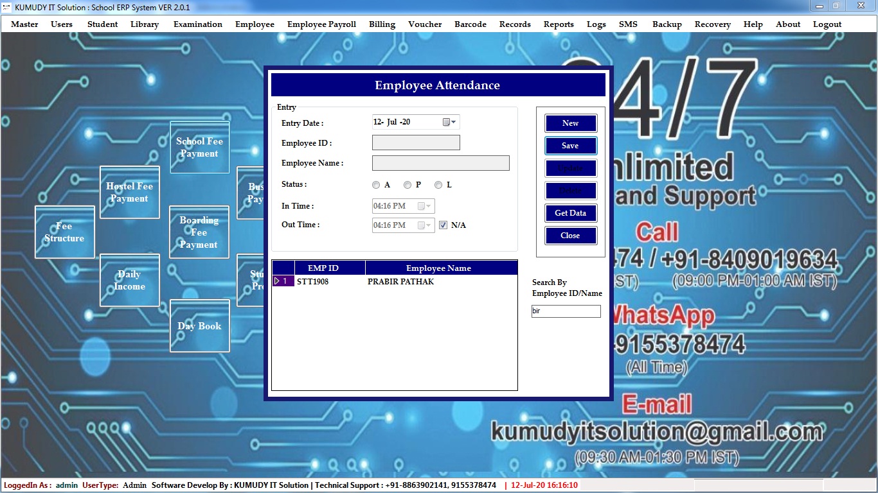This screenshot has width=878, height=493.
Task: Expand the In Time picker dropdown
Action: tap(429, 207)
